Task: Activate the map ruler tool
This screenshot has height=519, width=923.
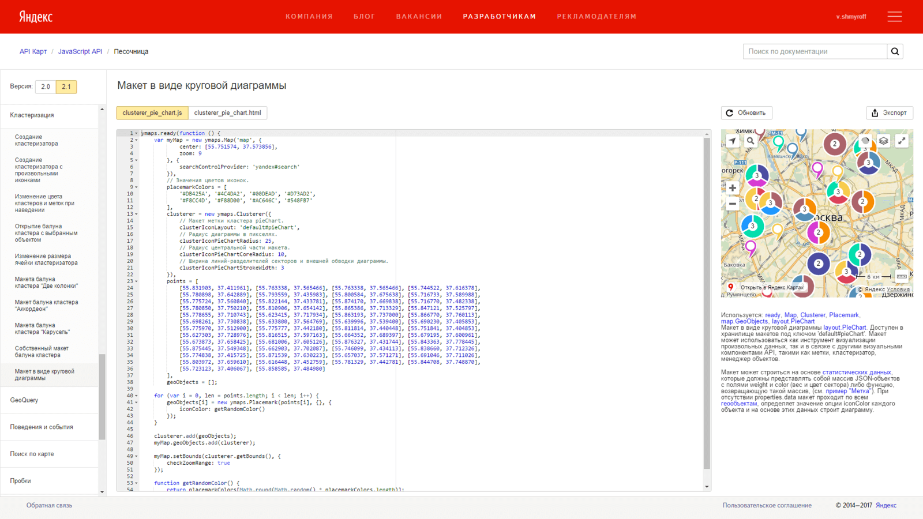Action: [902, 276]
